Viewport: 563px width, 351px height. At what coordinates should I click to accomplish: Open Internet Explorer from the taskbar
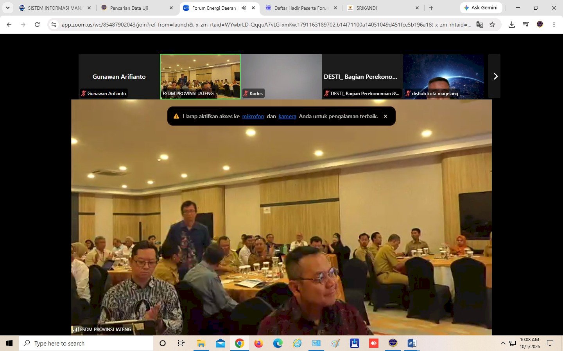297,343
